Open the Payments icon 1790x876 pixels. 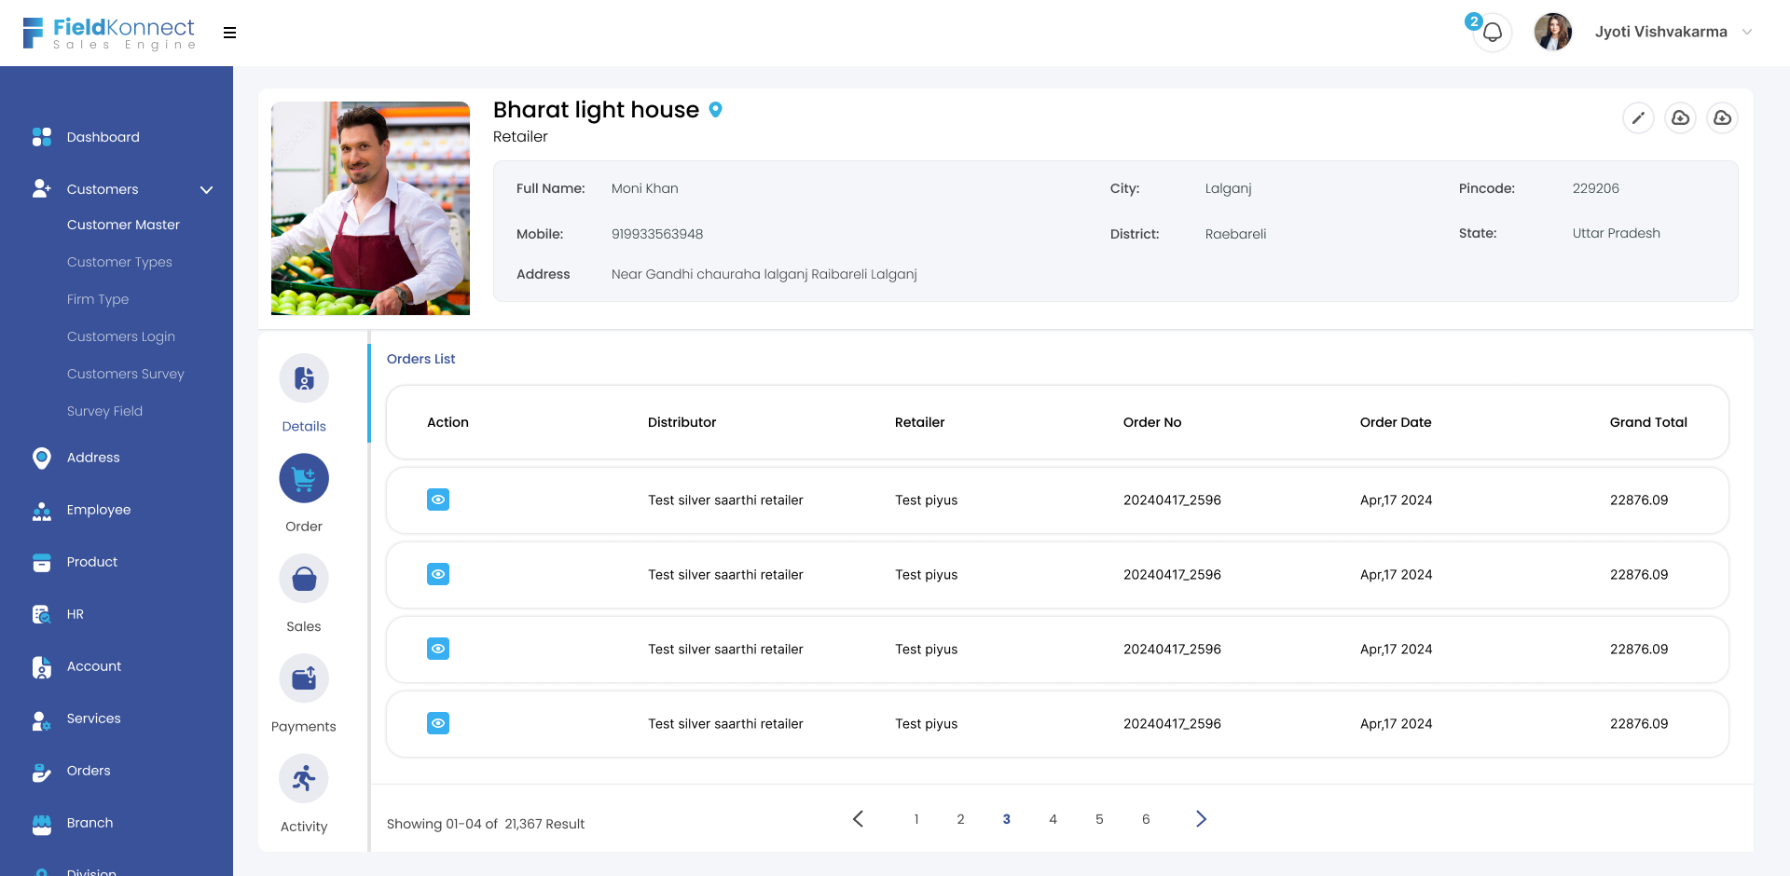(x=304, y=678)
